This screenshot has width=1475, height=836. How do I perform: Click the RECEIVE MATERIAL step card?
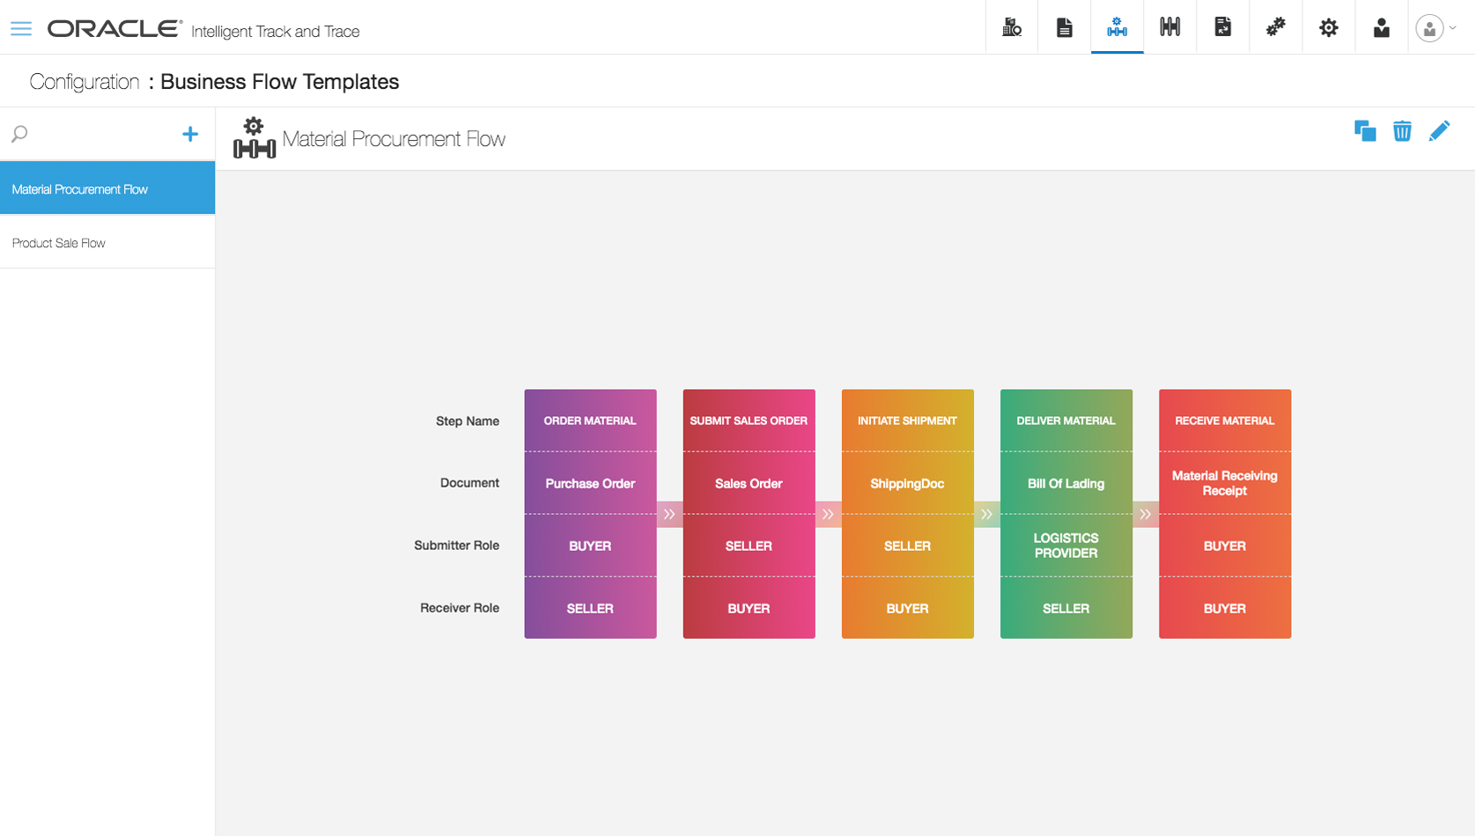(x=1224, y=422)
